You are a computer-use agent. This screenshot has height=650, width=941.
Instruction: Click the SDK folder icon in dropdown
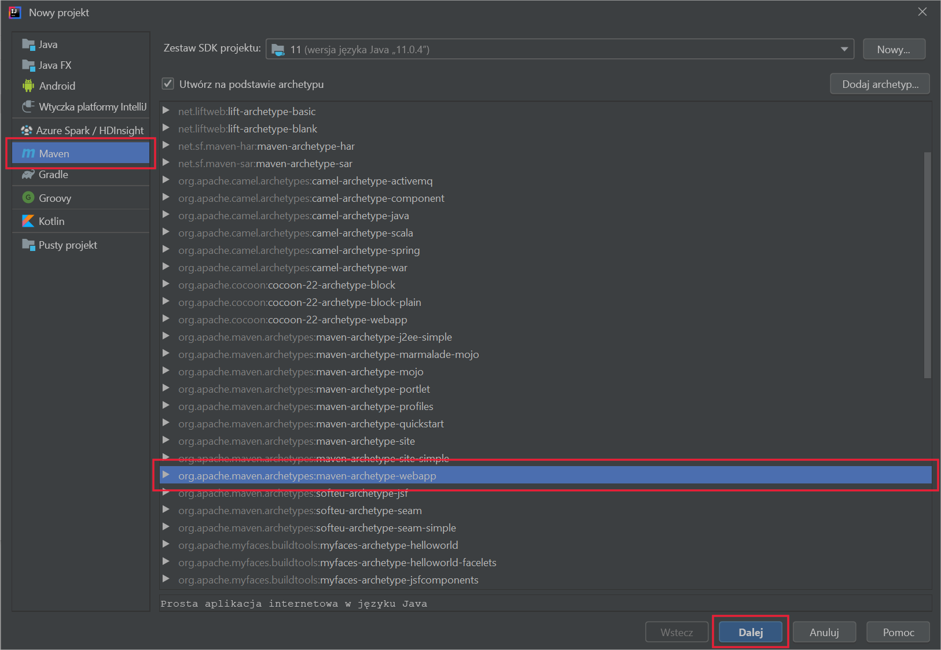pos(278,49)
